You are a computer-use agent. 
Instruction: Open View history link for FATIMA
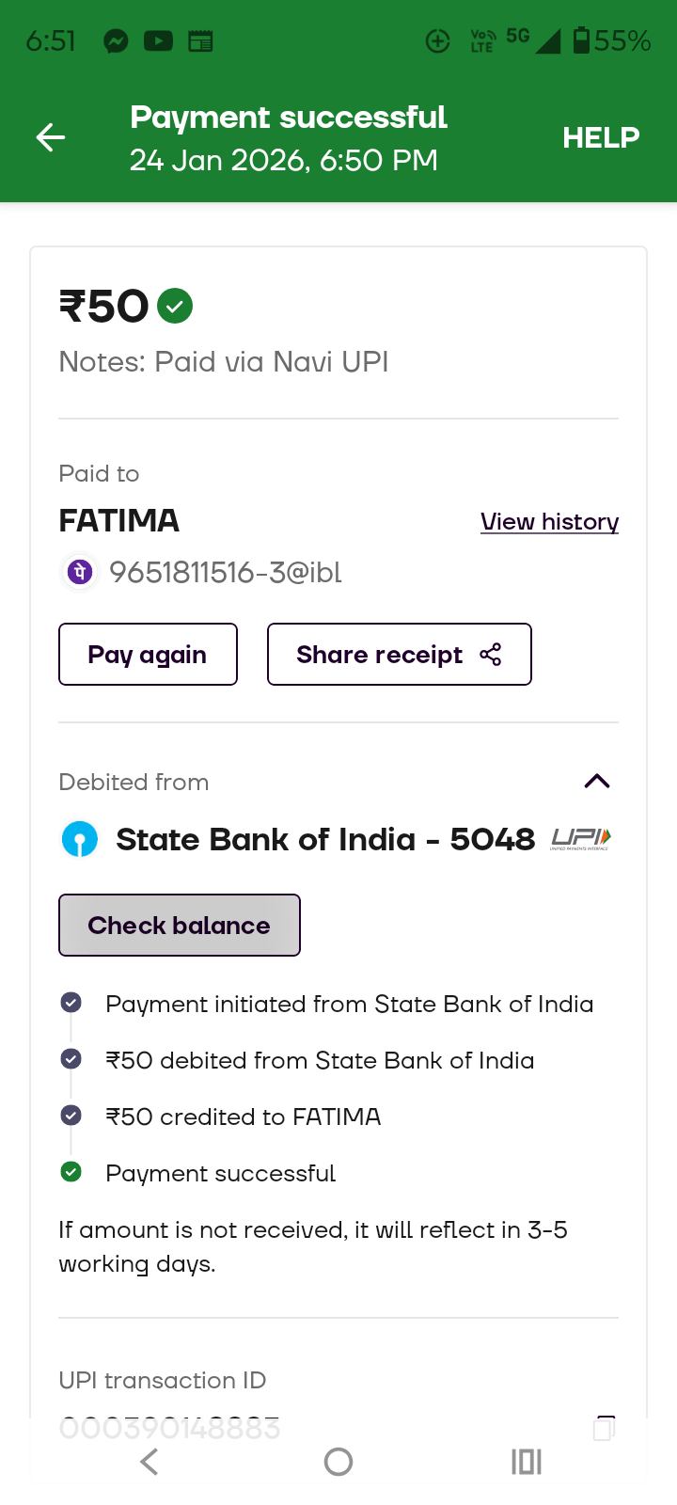[549, 521]
